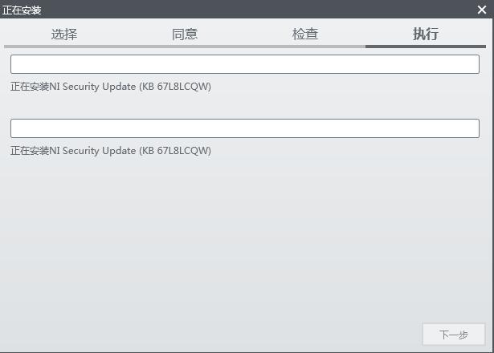Click the 正在安装 window title
The height and width of the screenshot is (353, 494).
pos(22,10)
